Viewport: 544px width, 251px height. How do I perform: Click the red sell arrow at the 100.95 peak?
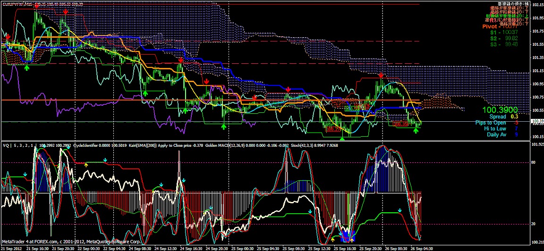click(381, 75)
